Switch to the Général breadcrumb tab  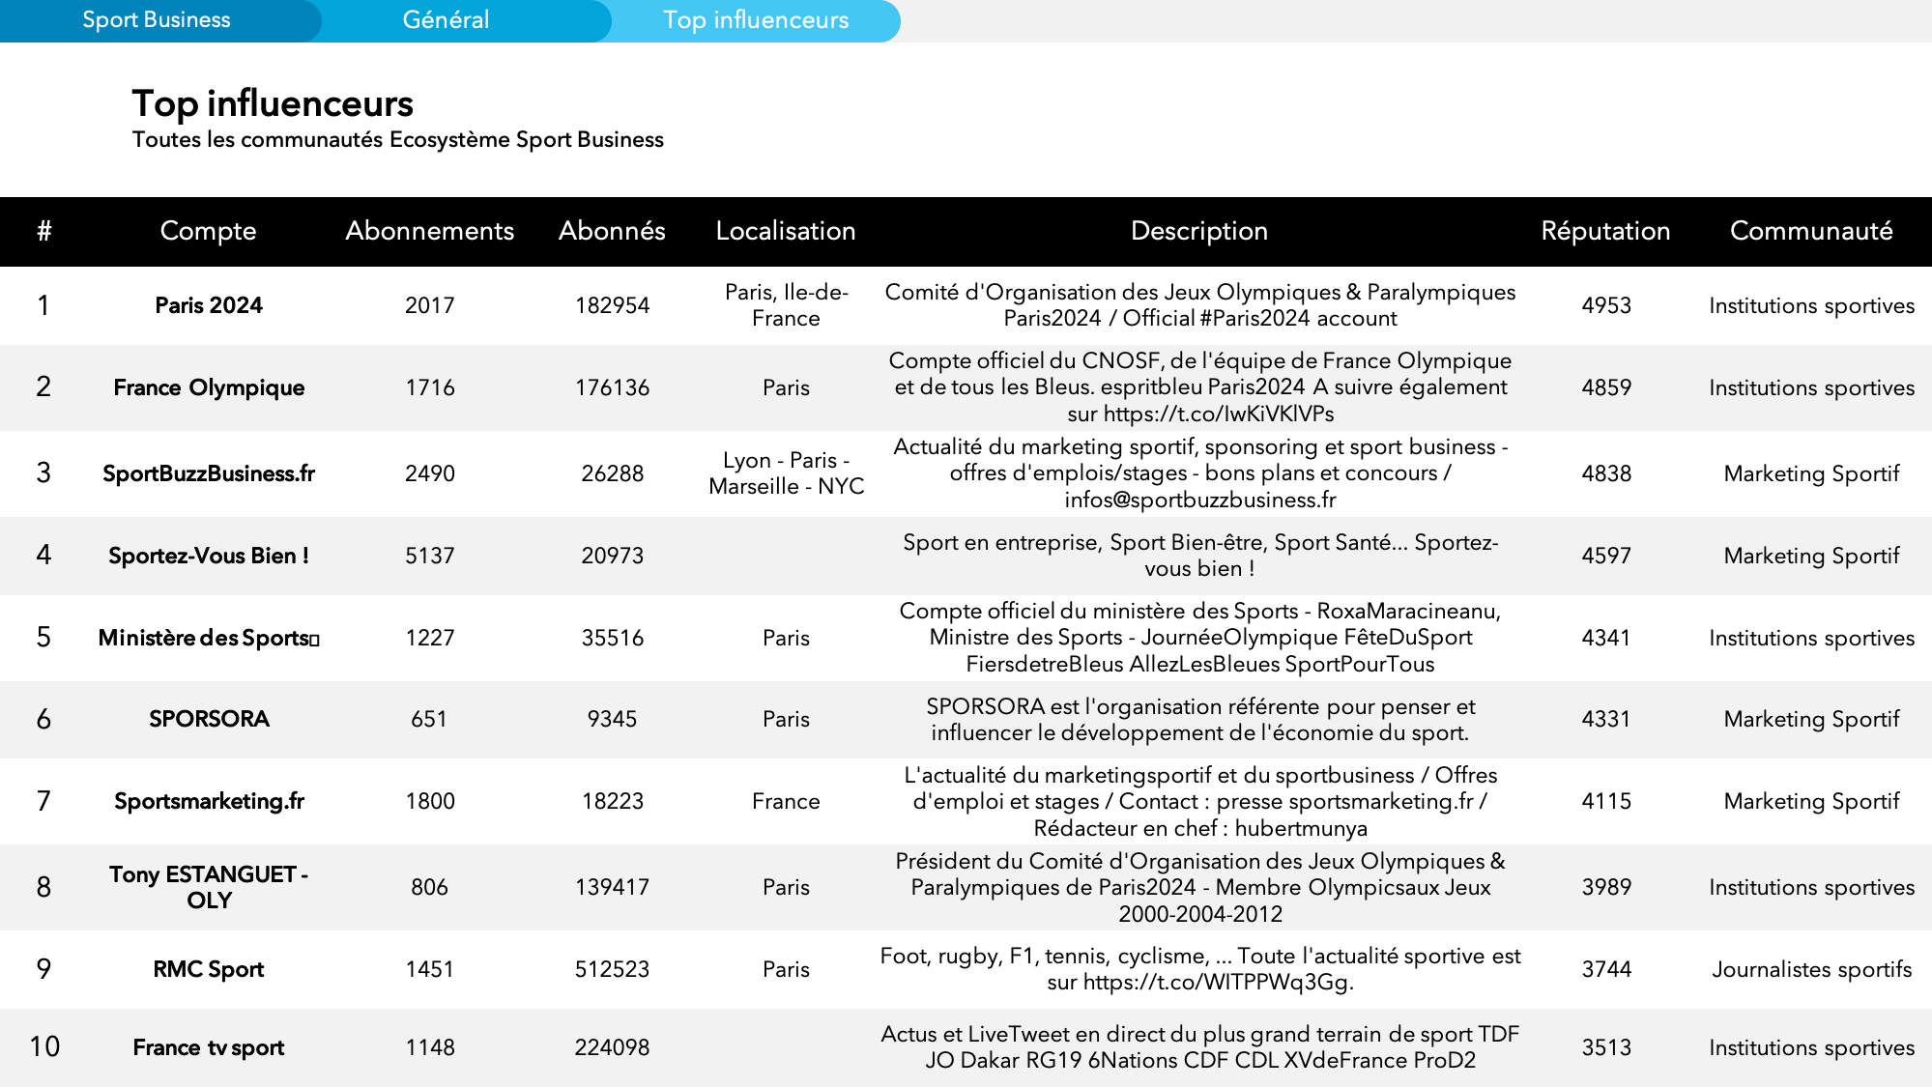pos(446,20)
